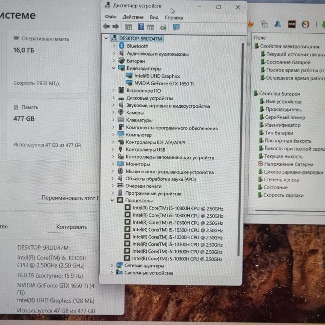Expand Программные устройства category
The width and height of the screenshot is (325, 325).
pyautogui.click(x=113, y=193)
